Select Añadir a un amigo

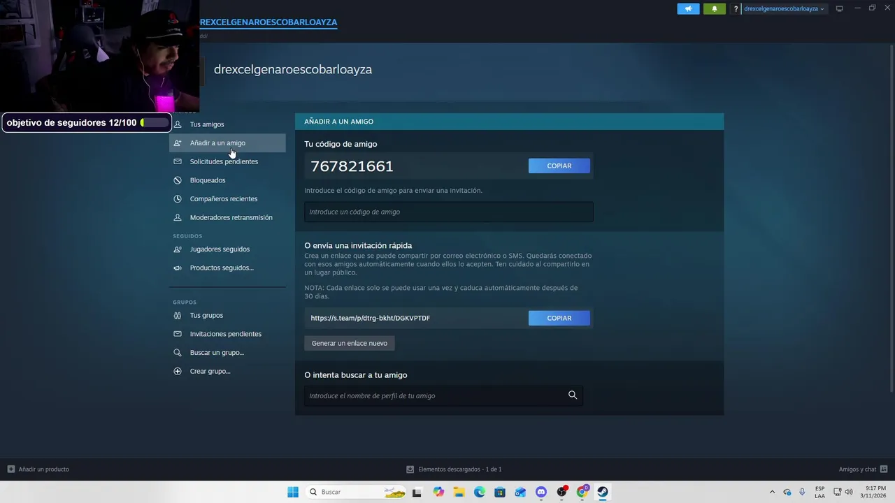(227, 143)
